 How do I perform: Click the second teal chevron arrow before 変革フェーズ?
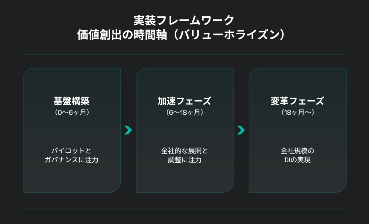pos(241,130)
